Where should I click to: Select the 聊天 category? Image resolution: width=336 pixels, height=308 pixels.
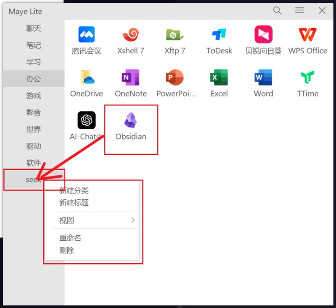coord(34,28)
